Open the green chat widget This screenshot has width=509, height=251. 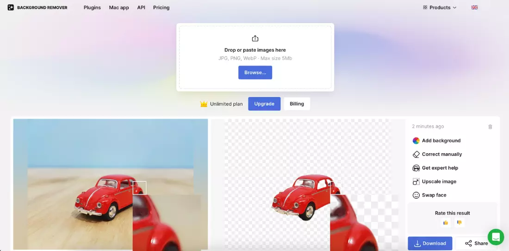pos(496,237)
